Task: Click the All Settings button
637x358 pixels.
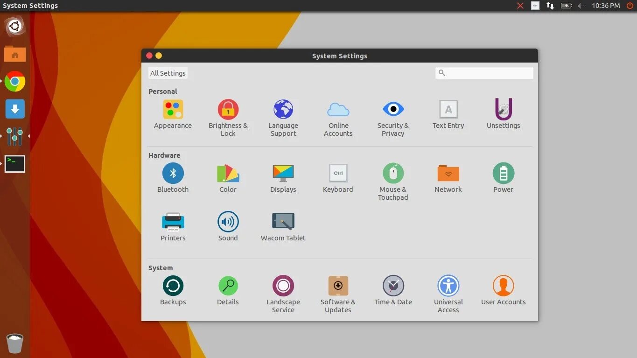Action: [168, 73]
